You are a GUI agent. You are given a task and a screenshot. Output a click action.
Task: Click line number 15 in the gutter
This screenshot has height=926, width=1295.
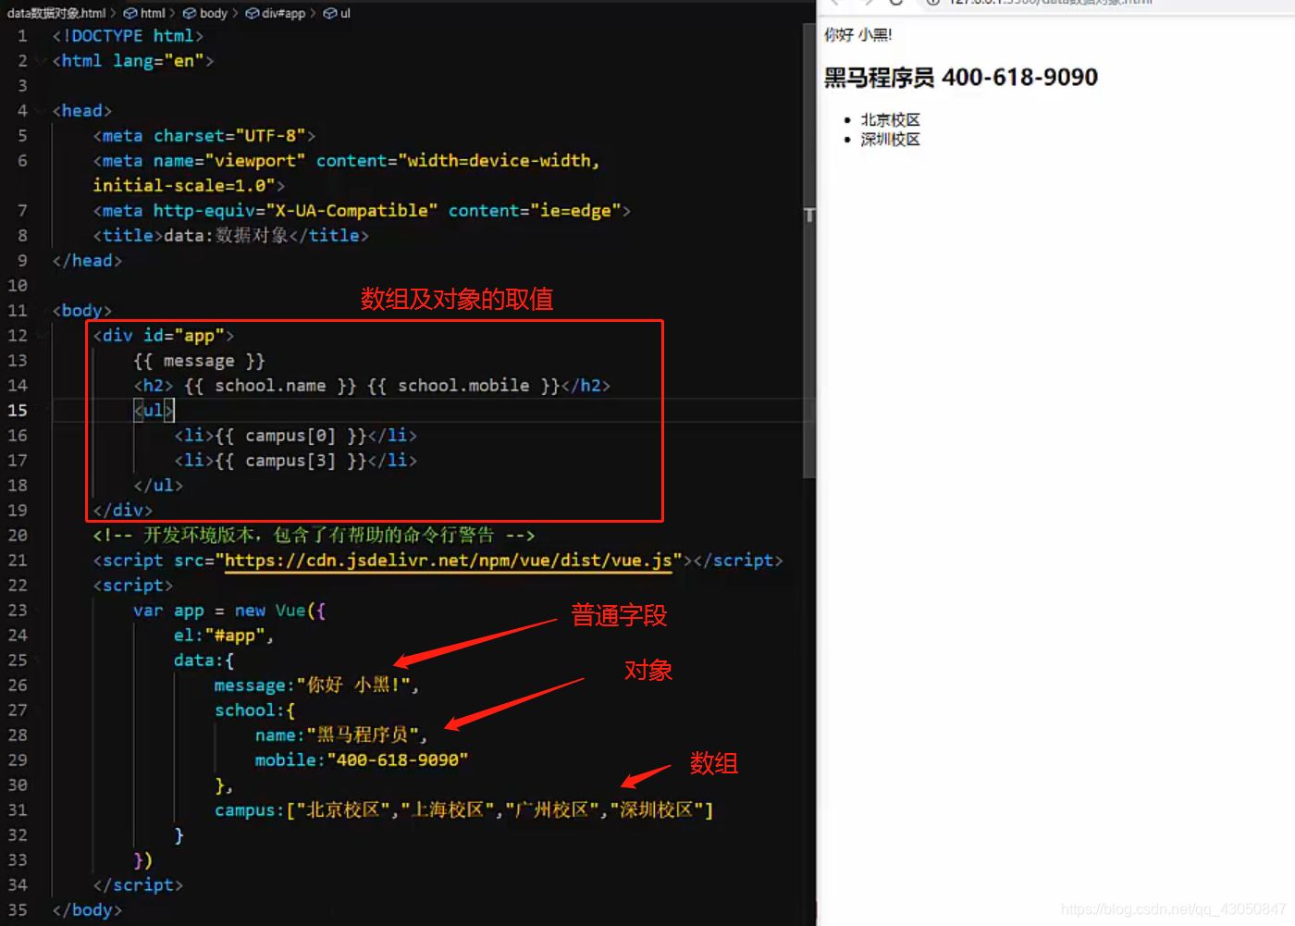pos(18,410)
